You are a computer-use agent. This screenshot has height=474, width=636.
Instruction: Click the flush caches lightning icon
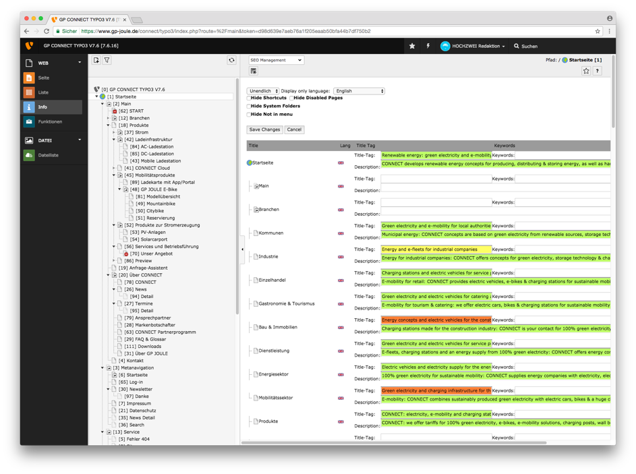428,46
